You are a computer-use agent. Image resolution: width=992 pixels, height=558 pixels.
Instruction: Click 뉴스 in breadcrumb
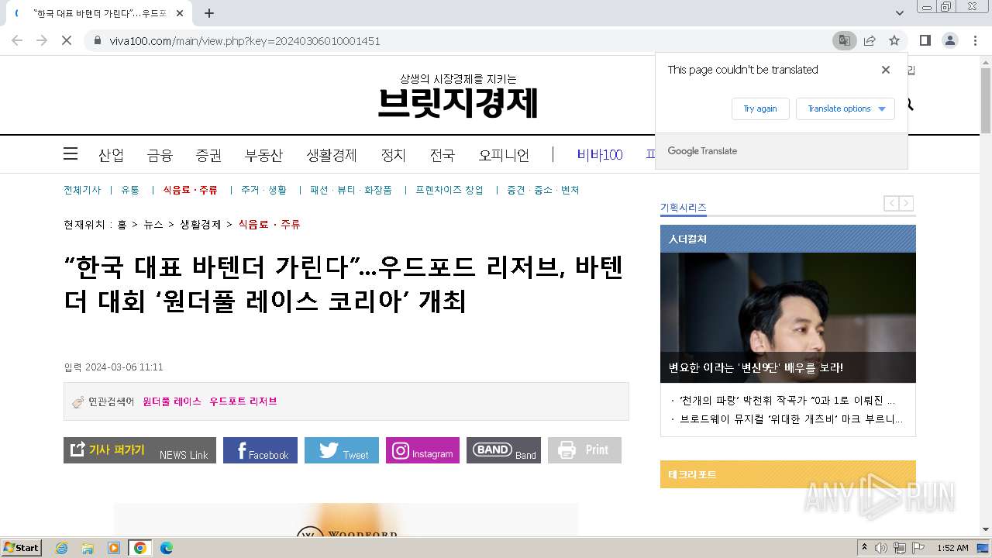click(153, 225)
